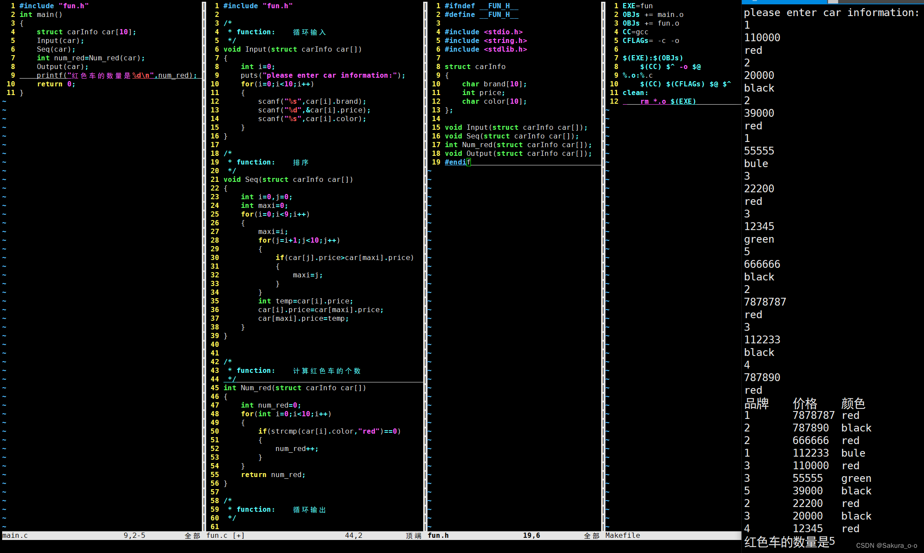Click 'CFLAGs= -c -o' line in Makefile
Screen dimensions: 924x553
pos(651,40)
